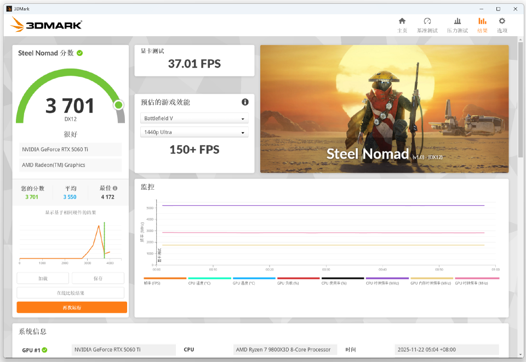This screenshot has height=362, width=526.
Task: Click the 2025-11-22 05:04 time field
Action: coord(447,349)
